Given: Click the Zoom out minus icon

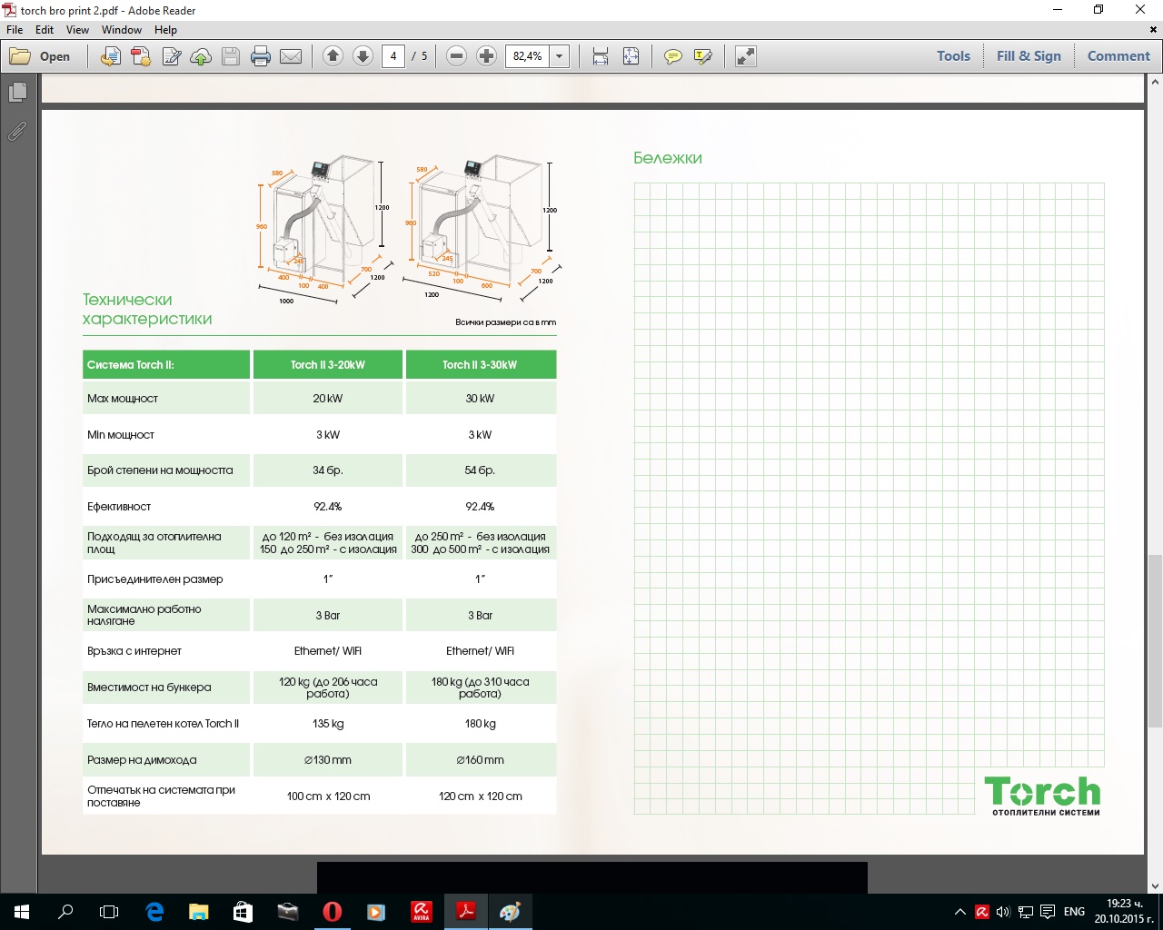Looking at the screenshot, I should (x=457, y=56).
